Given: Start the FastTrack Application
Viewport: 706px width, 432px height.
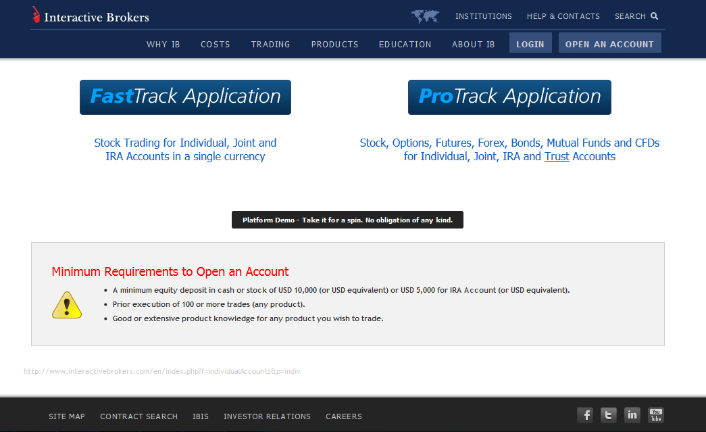Looking at the screenshot, I should point(186,97).
